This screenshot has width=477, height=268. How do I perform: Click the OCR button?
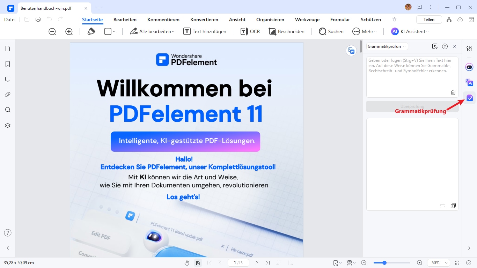tap(250, 31)
